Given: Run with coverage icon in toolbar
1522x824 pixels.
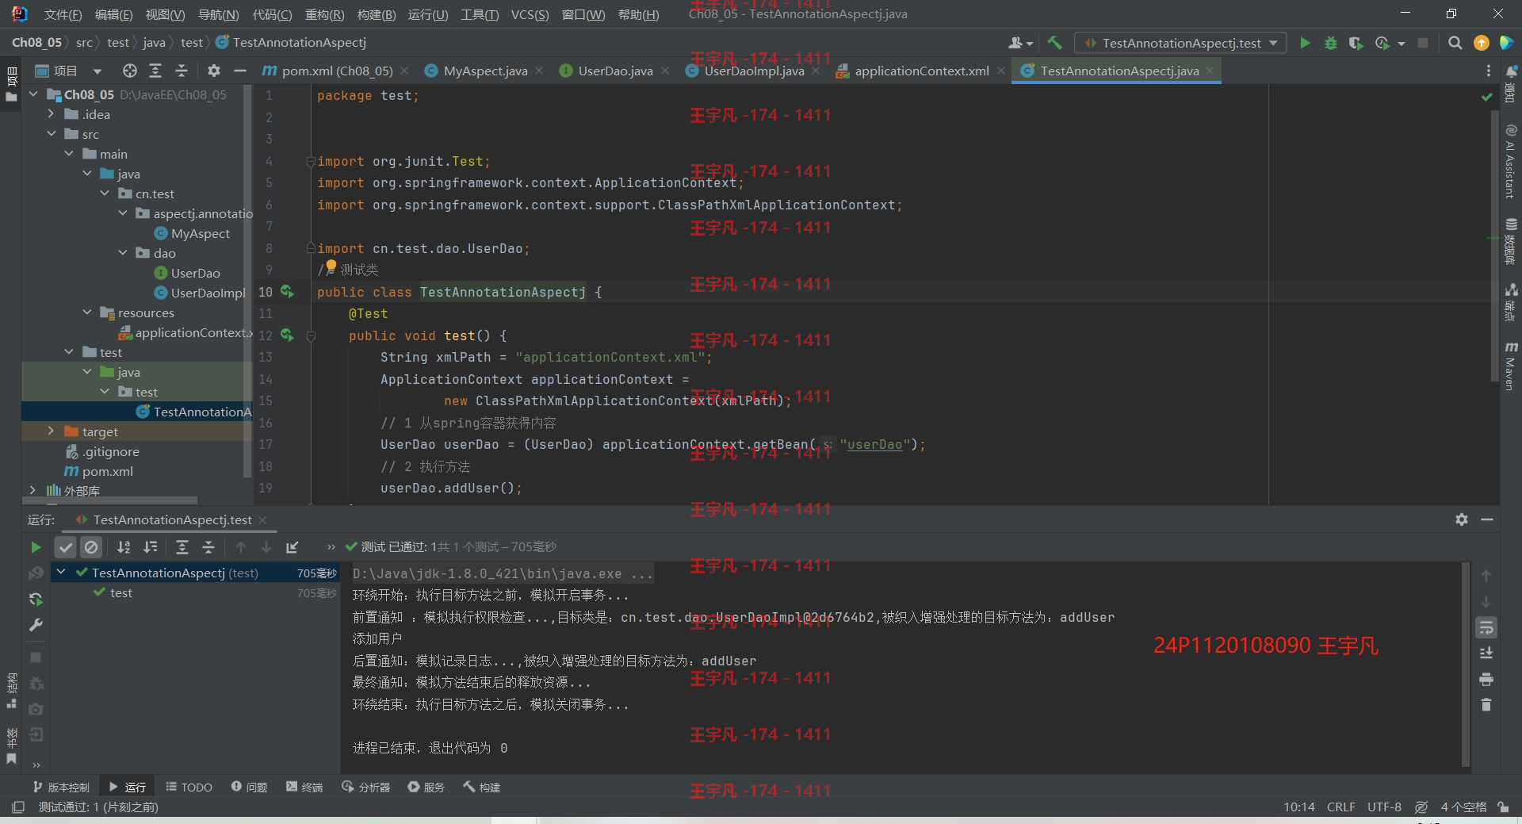Looking at the screenshot, I should [1356, 43].
